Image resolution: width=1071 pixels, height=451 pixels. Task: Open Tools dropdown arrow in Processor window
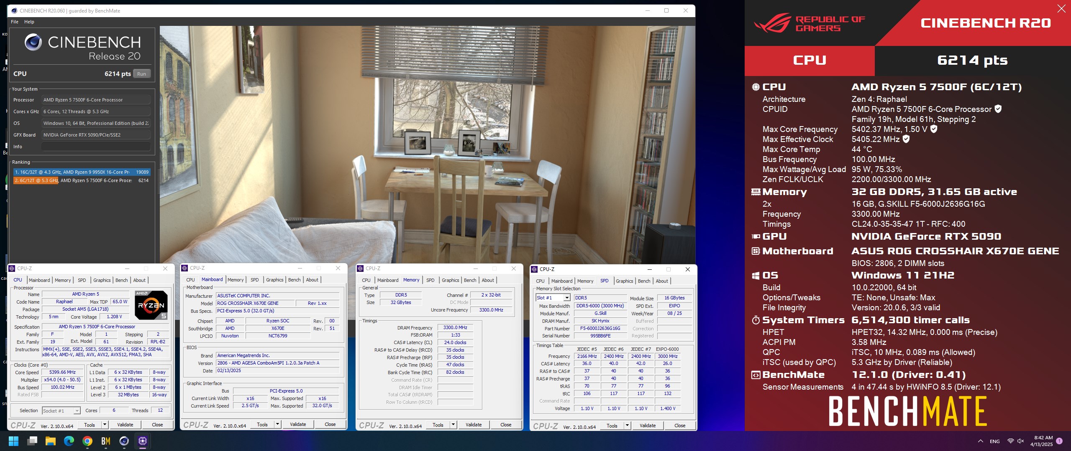pyautogui.click(x=105, y=425)
